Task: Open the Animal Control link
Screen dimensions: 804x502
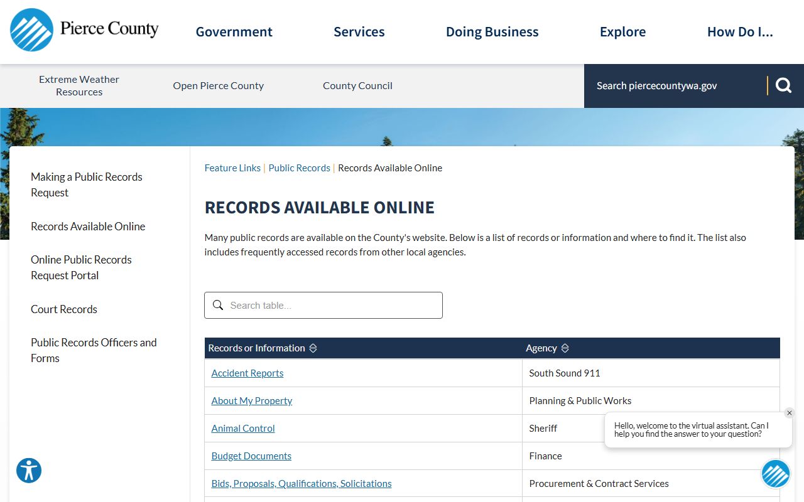Action: (243, 428)
